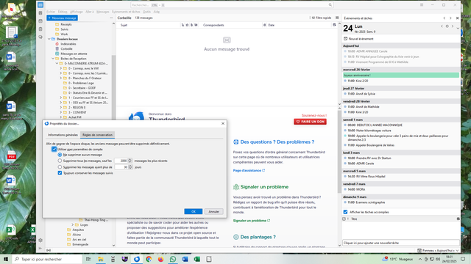Expand 0 - Planches du F Orateur folder
Viewport: 471px width, 264px height.
60,78
